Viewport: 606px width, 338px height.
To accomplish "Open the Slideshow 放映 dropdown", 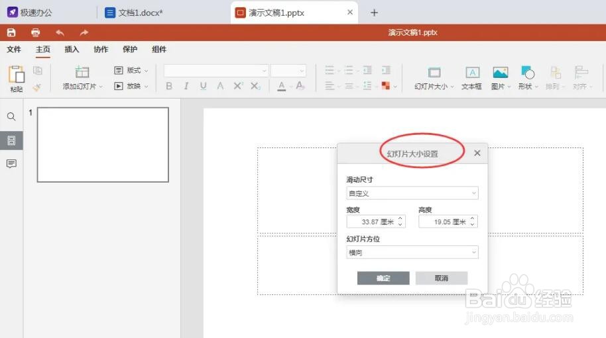I will [131, 86].
